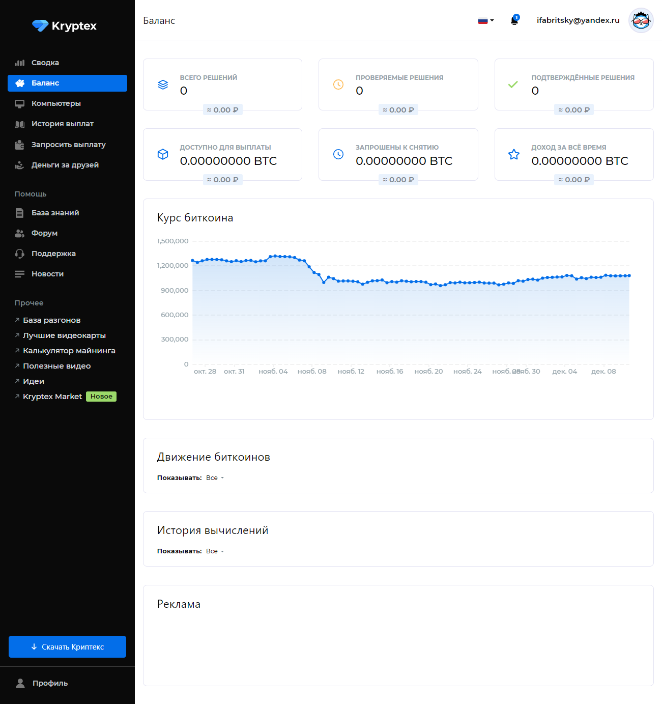The height and width of the screenshot is (704, 662).
Task: Click the document icon beside База знаний
Action: point(20,213)
